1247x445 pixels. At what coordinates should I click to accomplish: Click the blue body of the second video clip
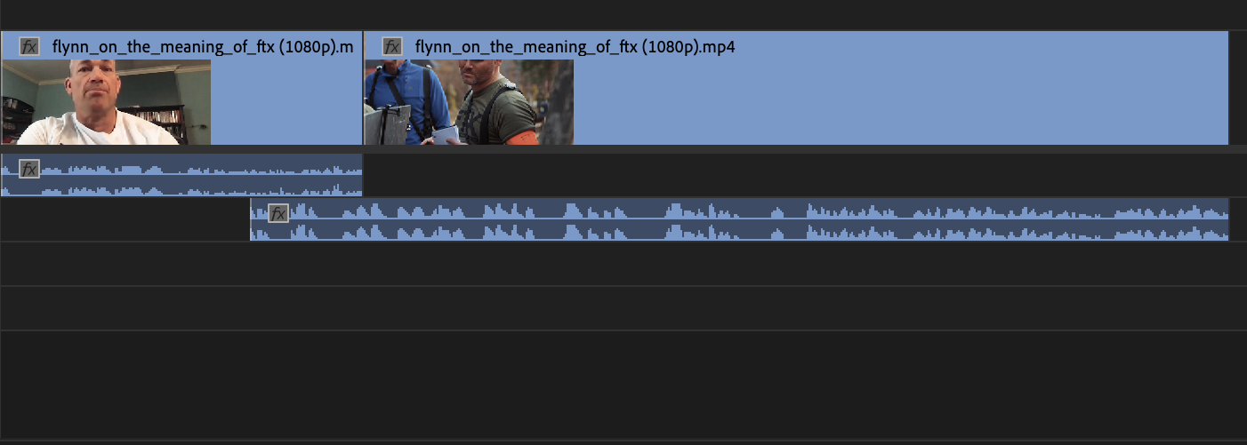[900, 102]
